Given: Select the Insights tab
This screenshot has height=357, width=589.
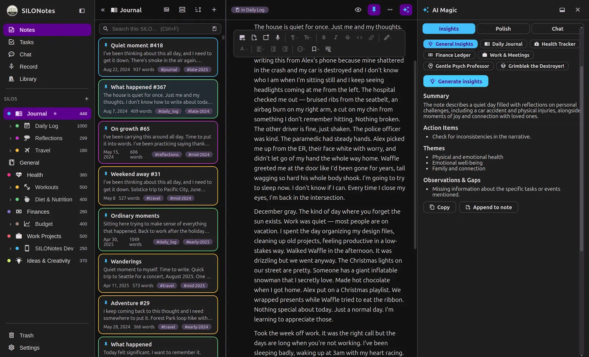Looking at the screenshot, I should click(449, 29).
